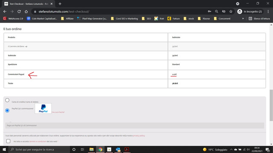Open the SEO bookmarks folder
The image size is (273, 153).
[146, 19]
